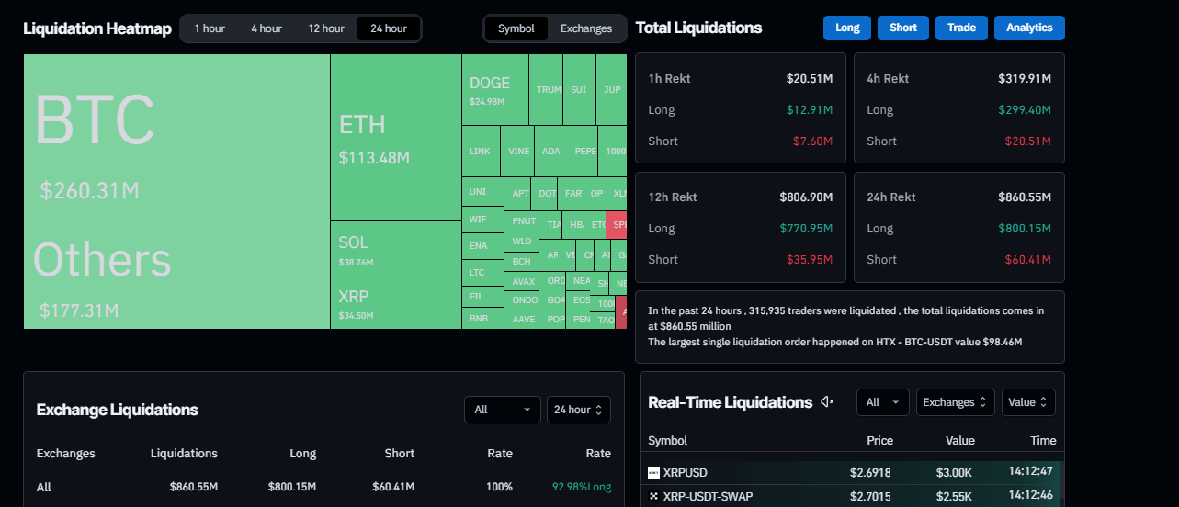Expand the Value dropdown in Real-Time Liquidations
The height and width of the screenshot is (507, 1179).
click(1027, 402)
